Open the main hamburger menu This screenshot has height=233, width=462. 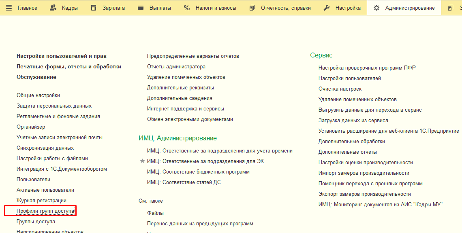tap(9, 7)
